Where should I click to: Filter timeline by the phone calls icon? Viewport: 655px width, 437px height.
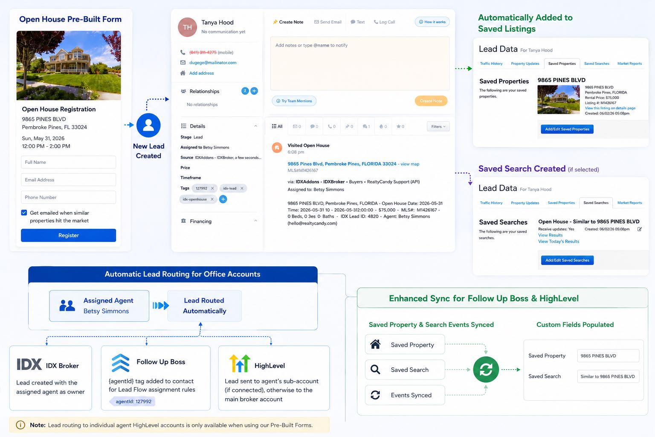[332, 126]
